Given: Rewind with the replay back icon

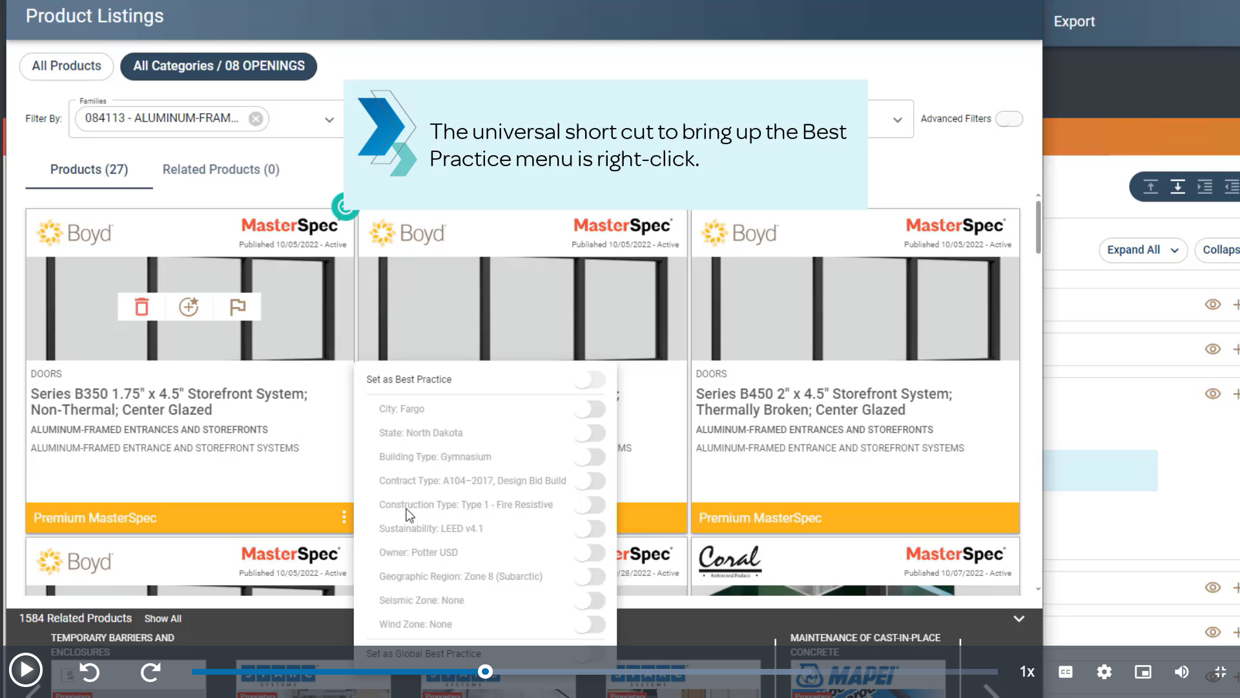Looking at the screenshot, I should coord(90,672).
